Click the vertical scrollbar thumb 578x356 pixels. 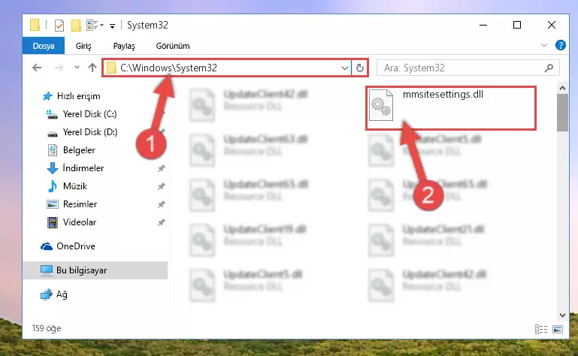pos(562,112)
